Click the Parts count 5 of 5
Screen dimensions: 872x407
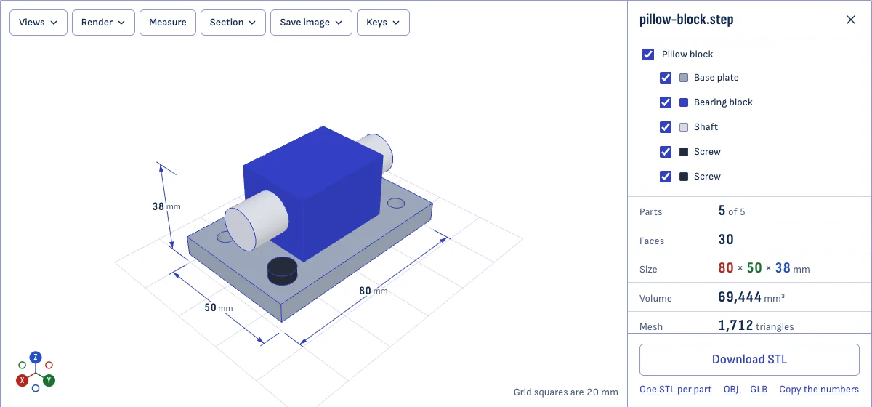[x=732, y=211]
